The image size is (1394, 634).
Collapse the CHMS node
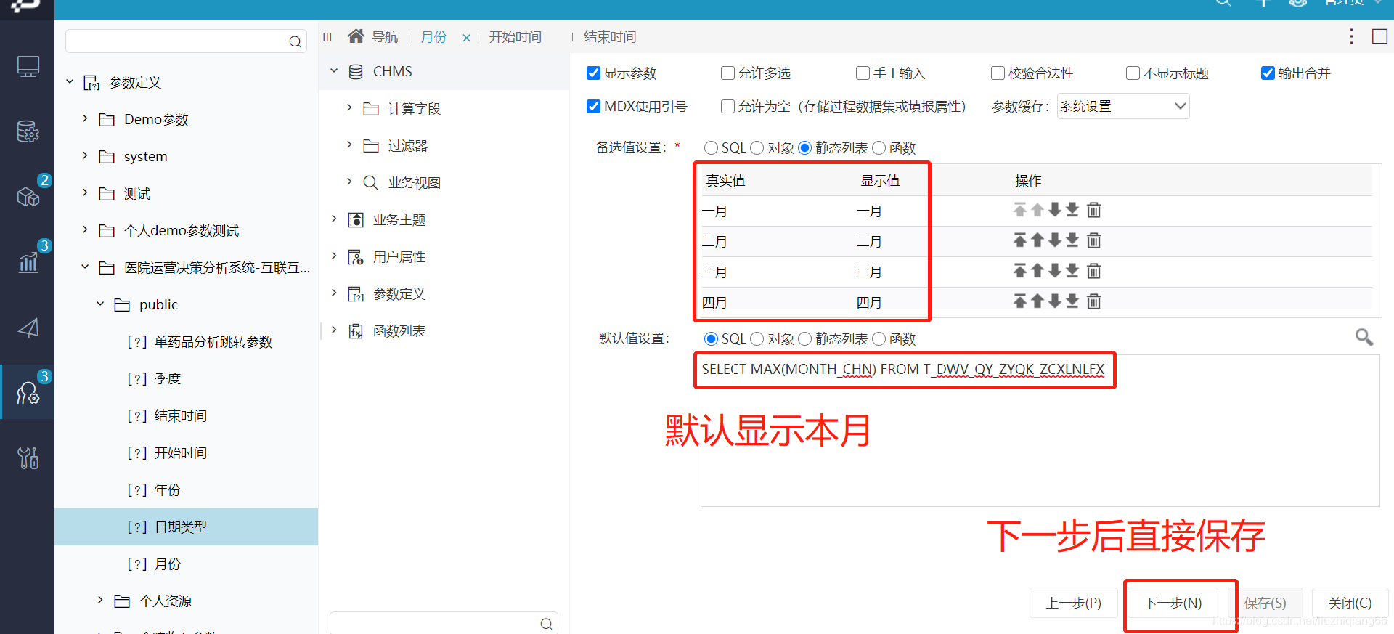(x=334, y=71)
